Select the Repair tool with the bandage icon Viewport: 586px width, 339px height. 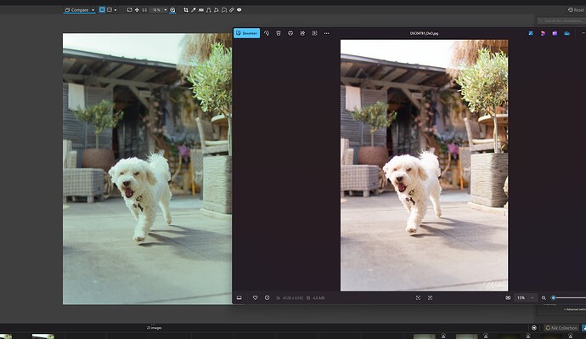pos(232,10)
